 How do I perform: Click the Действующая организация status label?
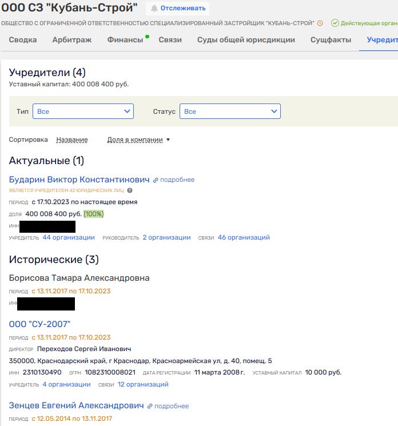369,23
